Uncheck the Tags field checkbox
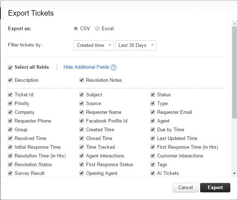Viewport: 238px width, 200px height. 153,164
